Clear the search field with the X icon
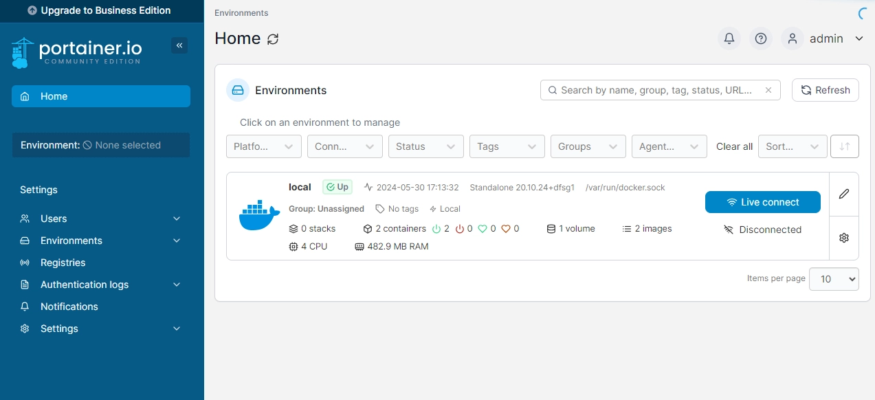Screen dimensions: 875x400 (x=768, y=90)
